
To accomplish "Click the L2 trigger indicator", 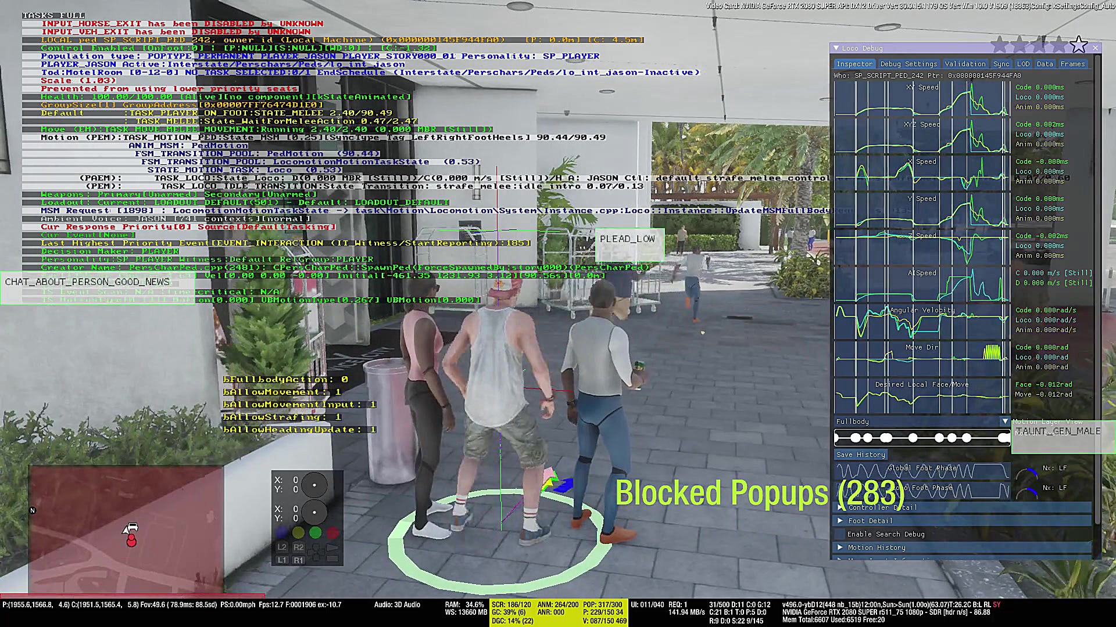I will (282, 547).
